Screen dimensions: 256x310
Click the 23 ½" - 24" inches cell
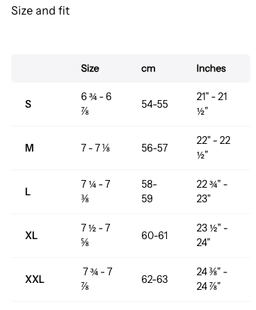pos(212,236)
